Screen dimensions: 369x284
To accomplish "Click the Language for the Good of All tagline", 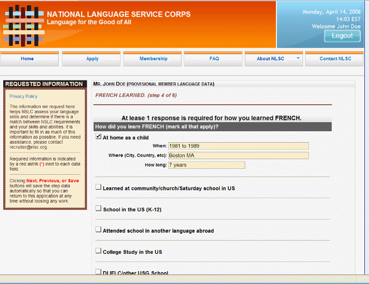I will (x=89, y=22).
